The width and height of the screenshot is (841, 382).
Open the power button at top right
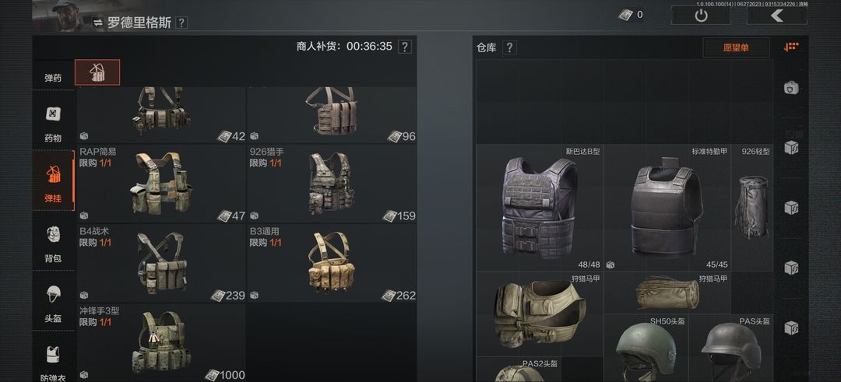pos(701,15)
